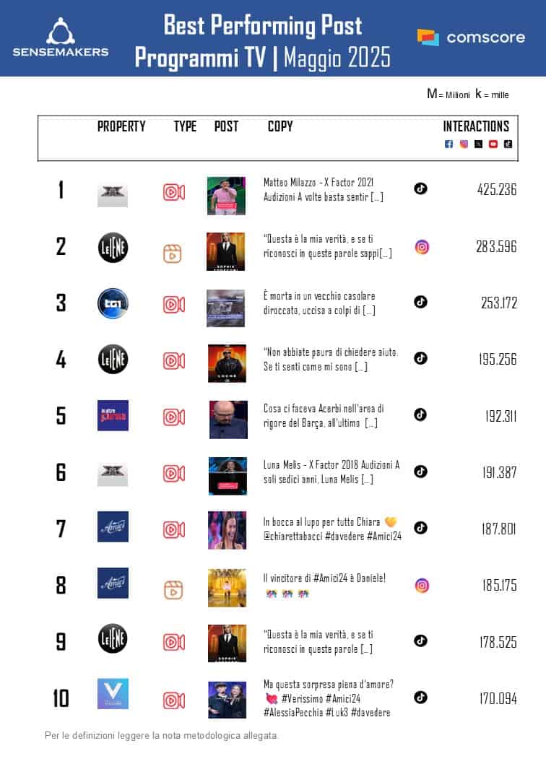Click the Instagram icon in rank 2 row
Screen dimensions: 546x764
[x=422, y=247]
